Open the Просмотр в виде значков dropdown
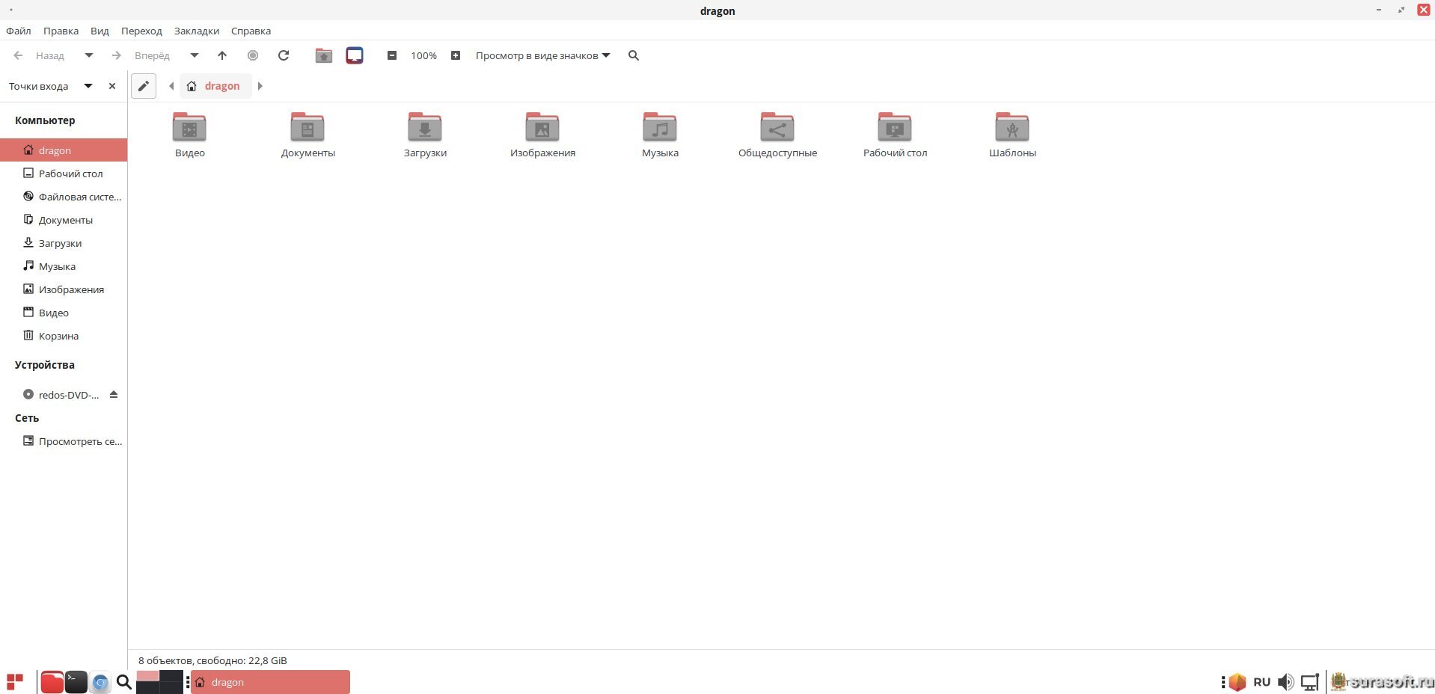 click(543, 55)
